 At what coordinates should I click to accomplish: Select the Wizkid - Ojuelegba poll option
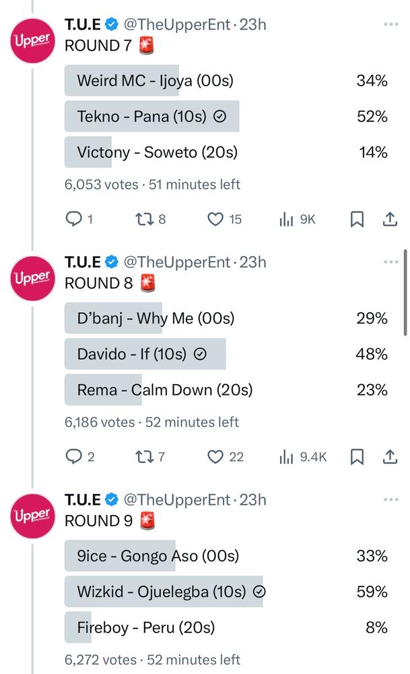pos(226,592)
